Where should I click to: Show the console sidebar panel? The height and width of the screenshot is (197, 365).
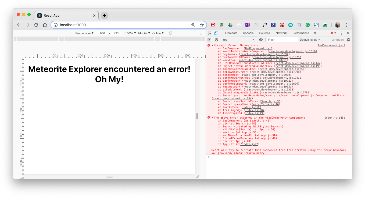coord(210,40)
